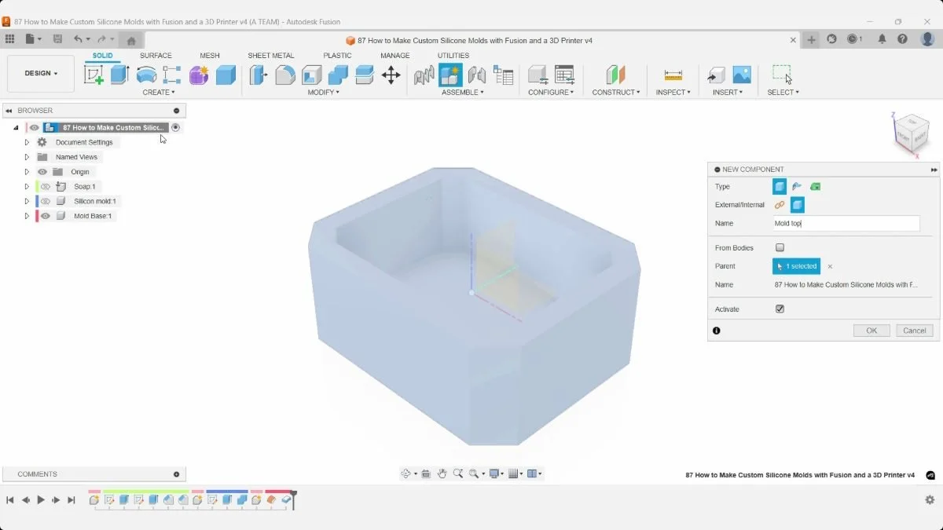Open the INSPECT dropdown menu

673,92
